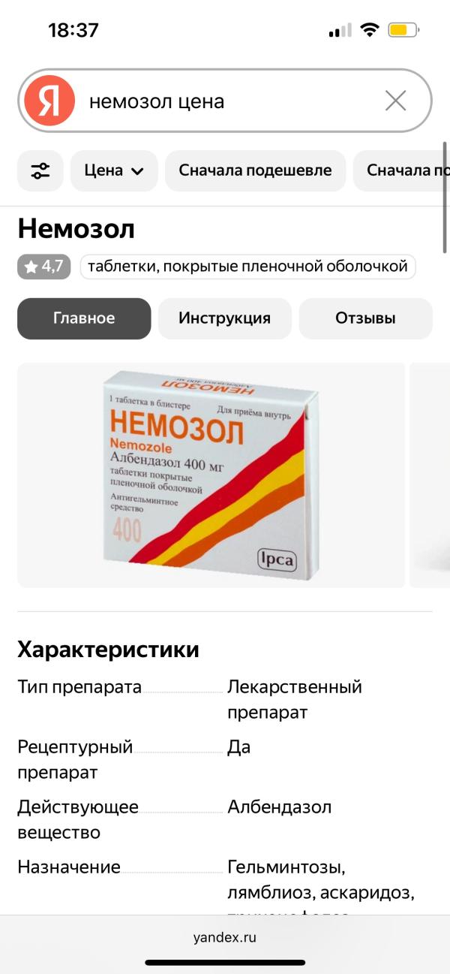Tap the red Yandex logo icon
Image resolution: width=450 pixels, height=974 pixels.
click(49, 101)
